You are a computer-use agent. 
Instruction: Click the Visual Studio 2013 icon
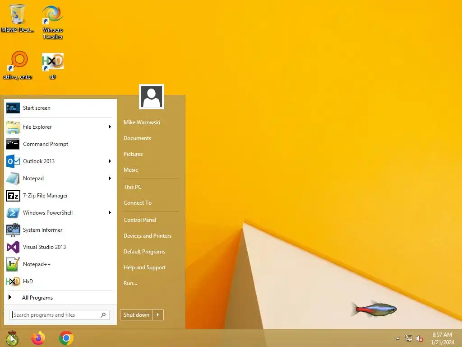[x=13, y=247]
